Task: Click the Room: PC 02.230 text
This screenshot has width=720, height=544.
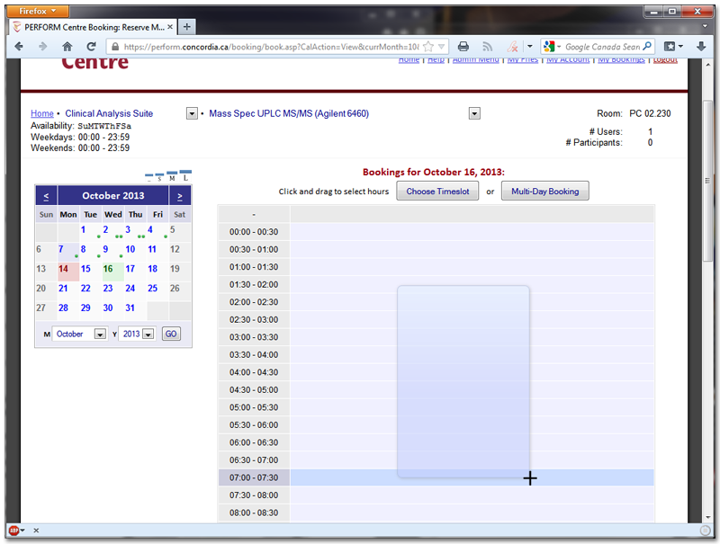Action: click(x=634, y=113)
